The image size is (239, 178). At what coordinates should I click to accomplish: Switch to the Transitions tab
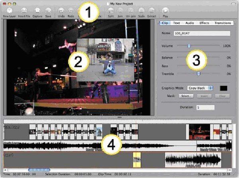tap(222, 23)
